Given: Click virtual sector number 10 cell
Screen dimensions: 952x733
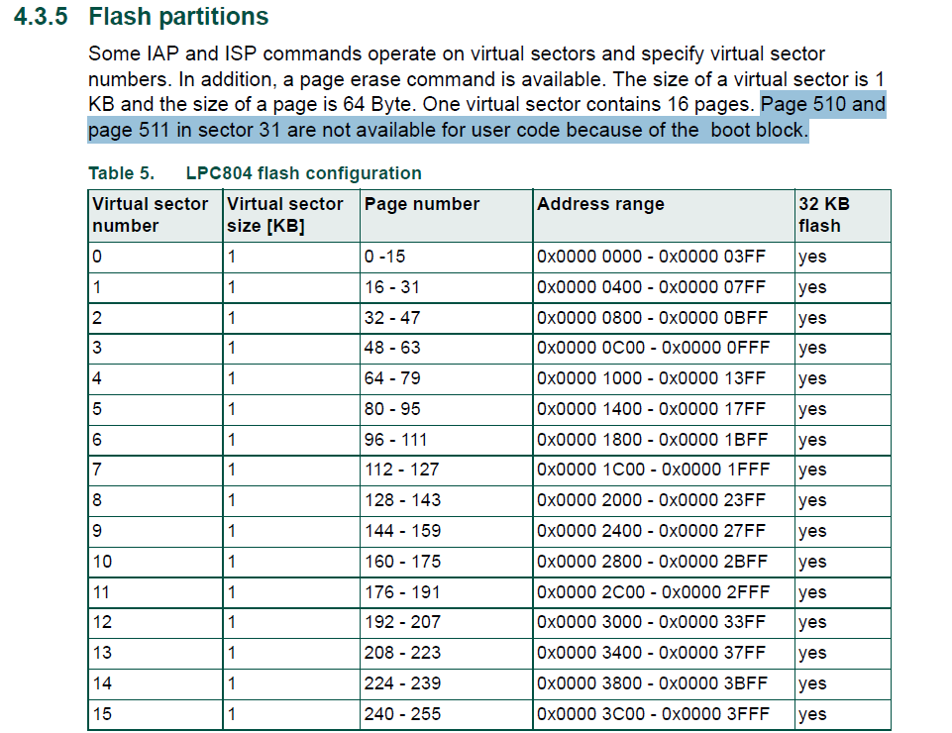Looking at the screenshot, I should tap(156, 562).
